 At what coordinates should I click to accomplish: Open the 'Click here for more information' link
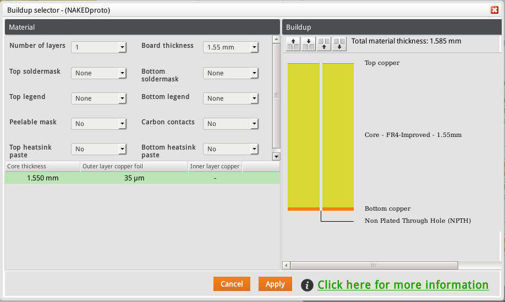(x=403, y=285)
